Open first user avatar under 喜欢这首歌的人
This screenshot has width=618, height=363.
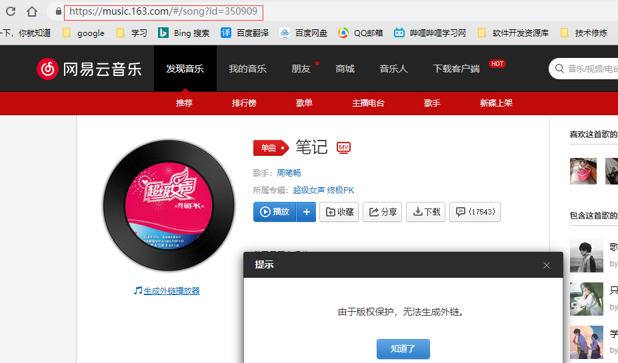(583, 171)
